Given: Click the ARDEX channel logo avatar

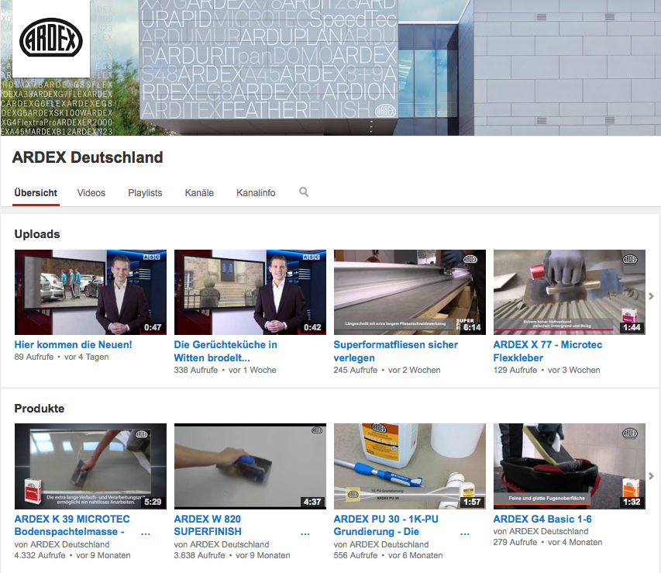Looking at the screenshot, I should coord(51,39).
